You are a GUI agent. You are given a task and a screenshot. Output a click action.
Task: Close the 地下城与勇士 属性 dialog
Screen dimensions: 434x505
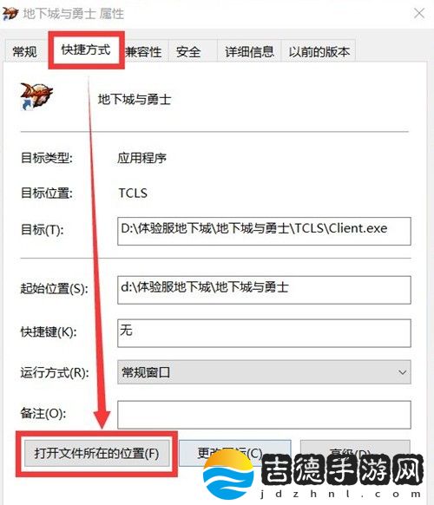tap(419, 14)
